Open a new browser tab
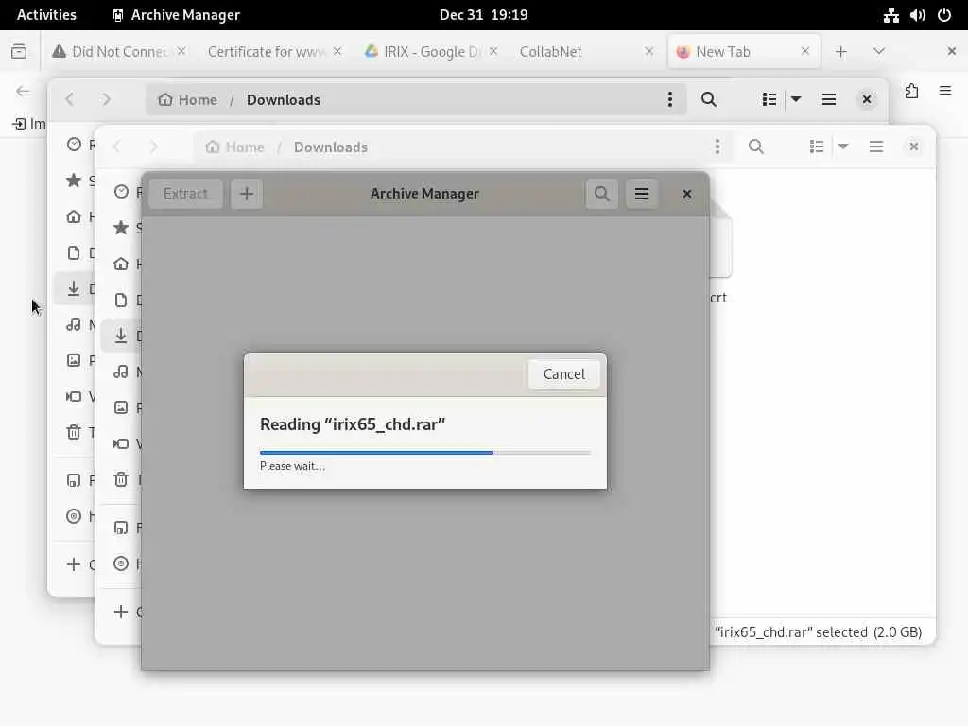The image size is (968, 726). coord(840,52)
